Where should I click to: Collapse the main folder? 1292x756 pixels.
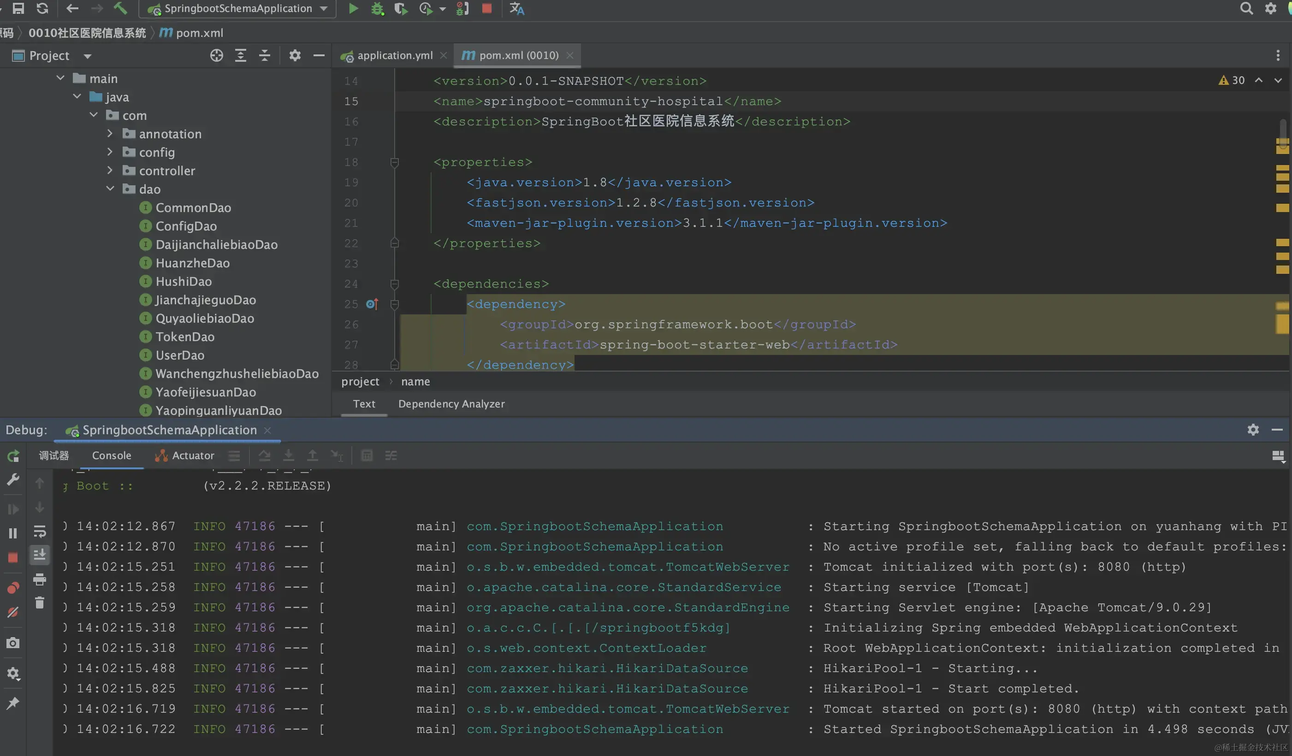(60, 78)
